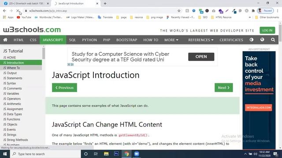Screen dimensions: 282x158
Task: Click the volume speaker tray icon
Action: coord(256,154)
